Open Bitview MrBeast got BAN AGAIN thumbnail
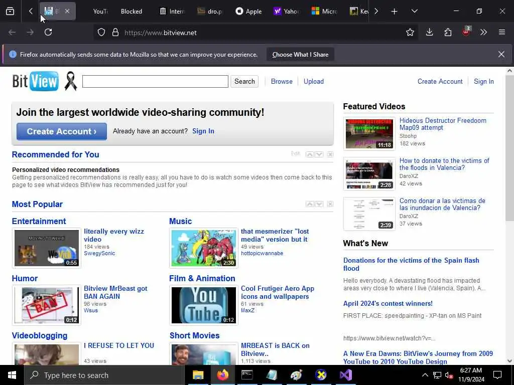The height and width of the screenshot is (385, 514). (47, 305)
